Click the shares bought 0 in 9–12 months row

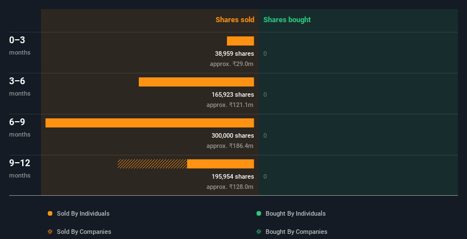coord(265,177)
